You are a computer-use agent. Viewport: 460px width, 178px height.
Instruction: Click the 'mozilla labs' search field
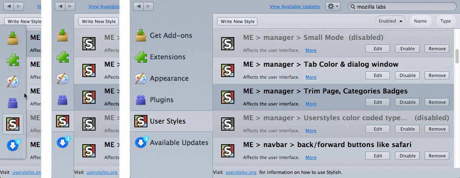402,7
